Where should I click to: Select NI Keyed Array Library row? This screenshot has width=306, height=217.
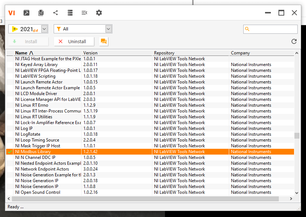150,65
